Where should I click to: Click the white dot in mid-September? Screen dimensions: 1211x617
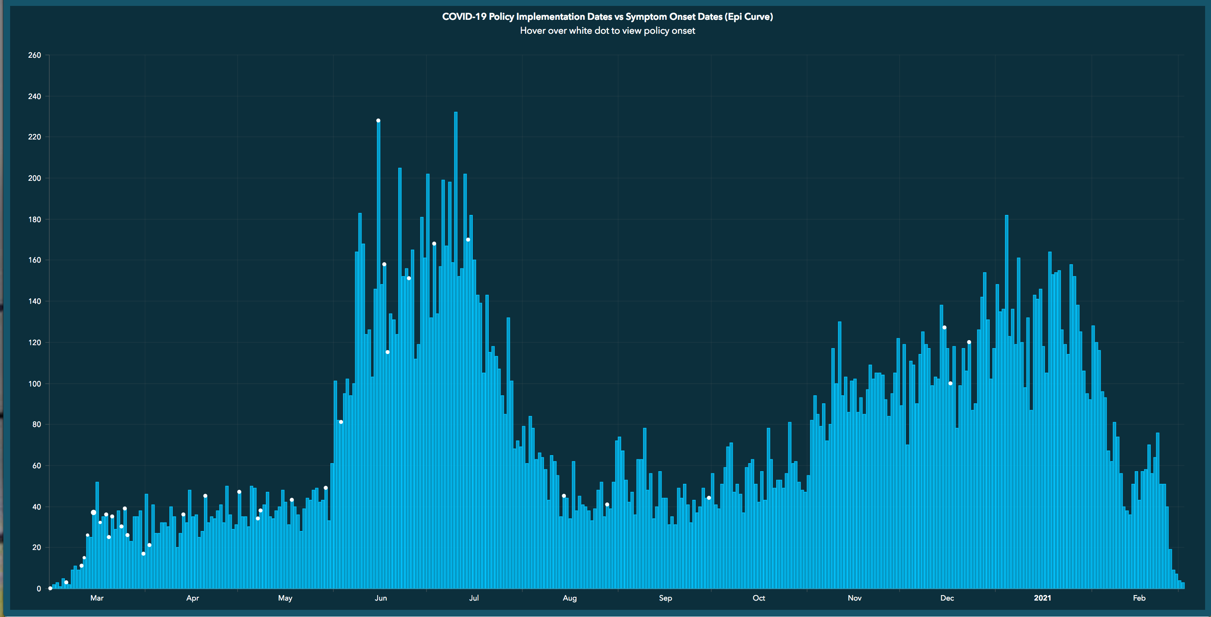pyautogui.click(x=708, y=498)
